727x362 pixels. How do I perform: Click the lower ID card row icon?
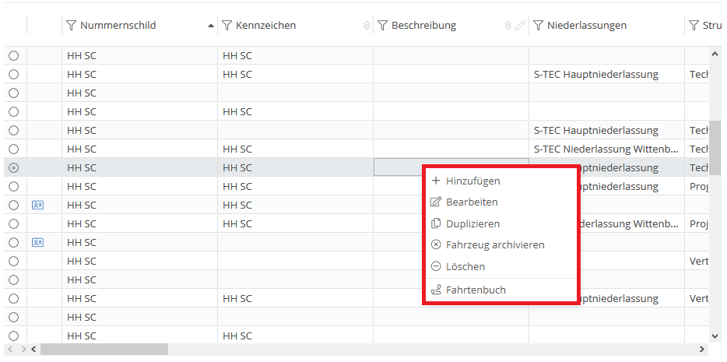click(37, 243)
